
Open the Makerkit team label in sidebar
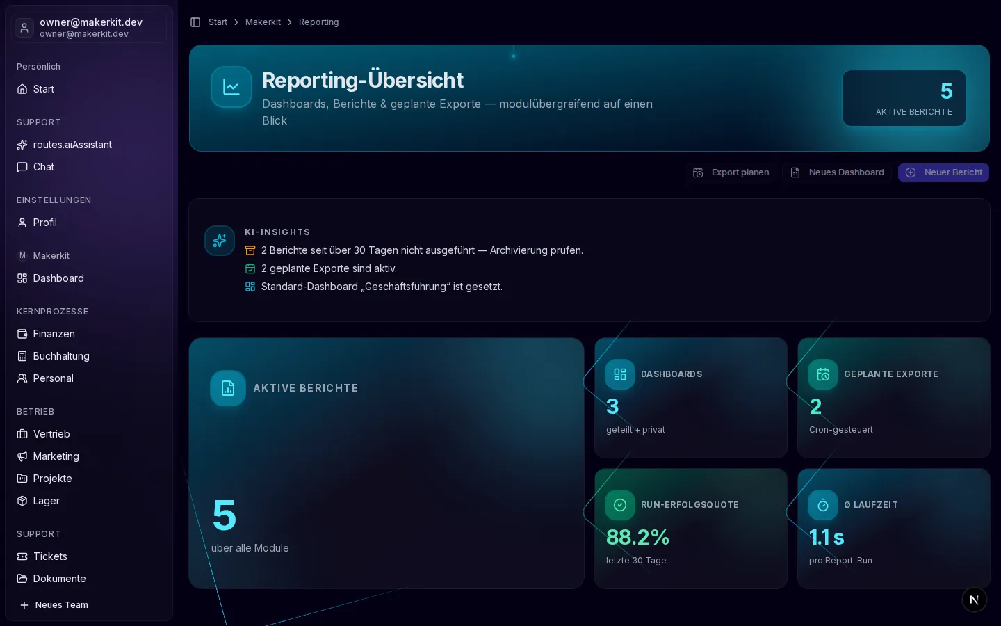coord(51,256)
